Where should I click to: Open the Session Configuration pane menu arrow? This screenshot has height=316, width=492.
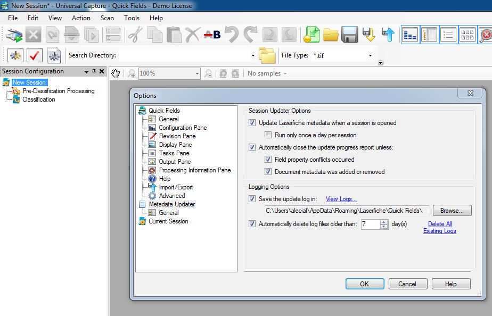click(x=86, y=72)
